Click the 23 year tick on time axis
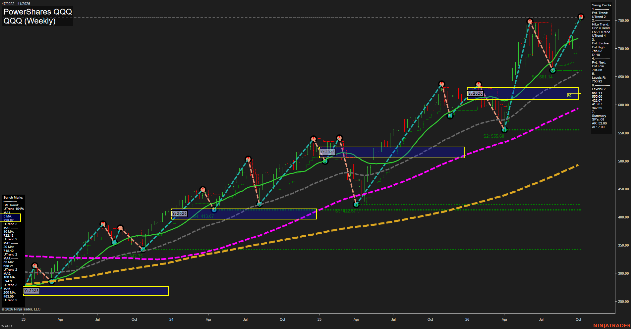The height and width of the screenshot is (329, 631). coord(24,319)
